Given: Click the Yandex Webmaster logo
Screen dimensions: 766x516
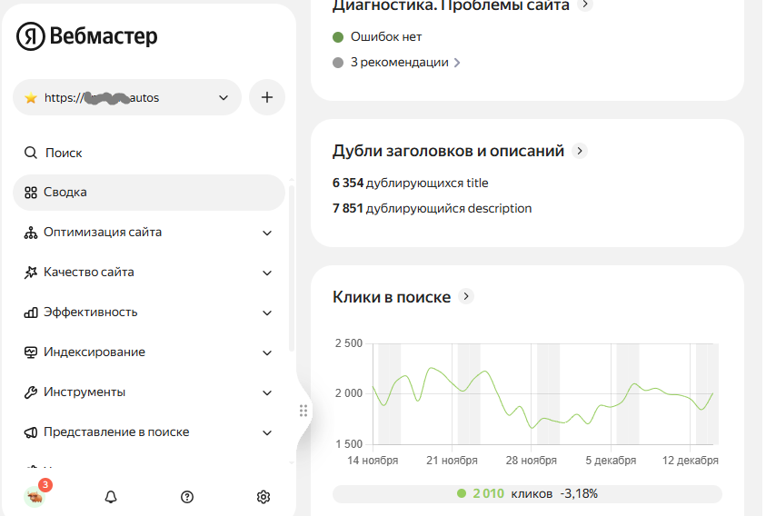Looking at the screenshot, I should (87, 36).
